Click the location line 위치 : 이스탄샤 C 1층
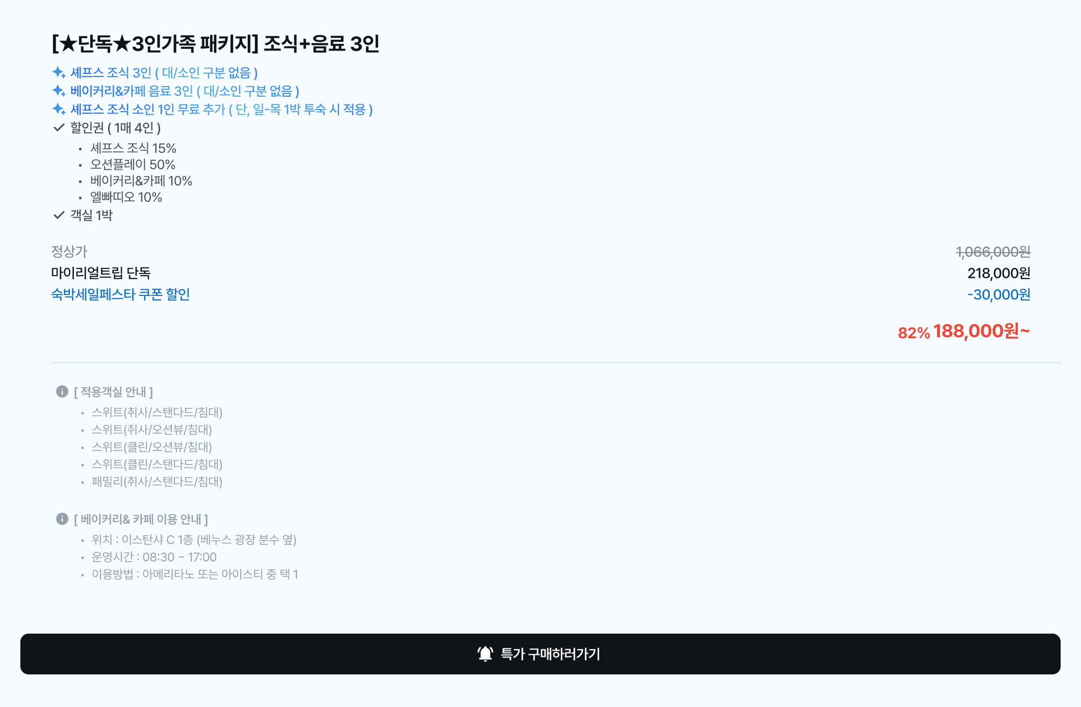The height and width of the screenshot is (707, 1081). pos(194,539)
